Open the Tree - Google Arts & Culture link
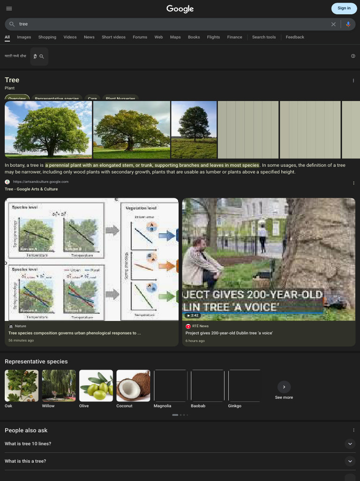 click(31, 189)
